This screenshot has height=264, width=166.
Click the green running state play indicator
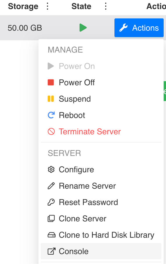(83, 28)
